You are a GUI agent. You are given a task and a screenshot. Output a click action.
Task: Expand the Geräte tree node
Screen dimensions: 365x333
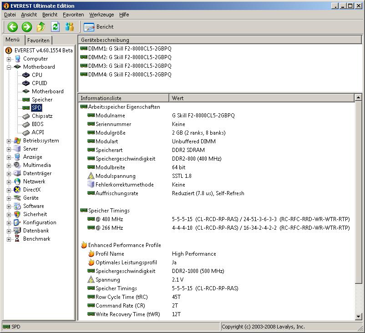[x=9, y=198]
